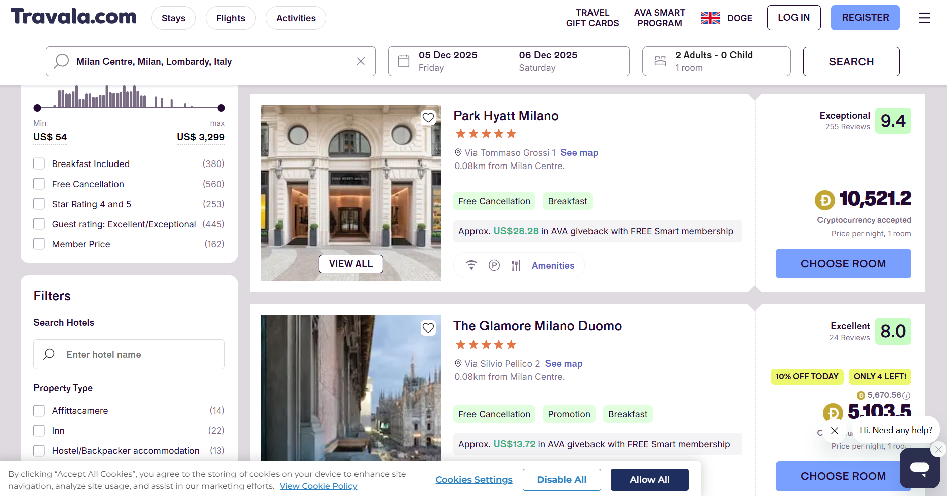947x496 pixels.
Task: Click the bed icon in guests selector
Action: tap(660, 61)
